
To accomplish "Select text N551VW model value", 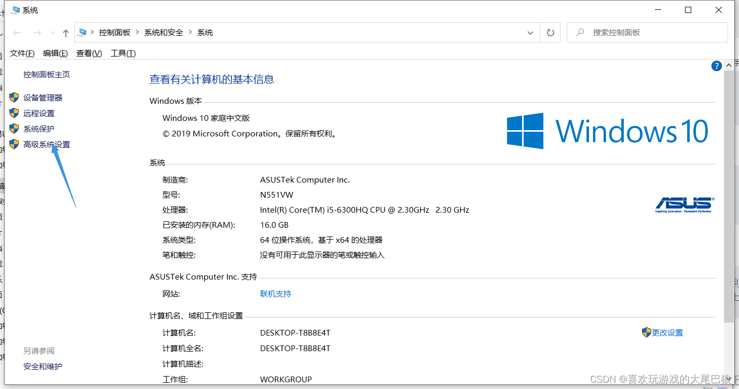I will pyautogui.click(x=277, y=195).
